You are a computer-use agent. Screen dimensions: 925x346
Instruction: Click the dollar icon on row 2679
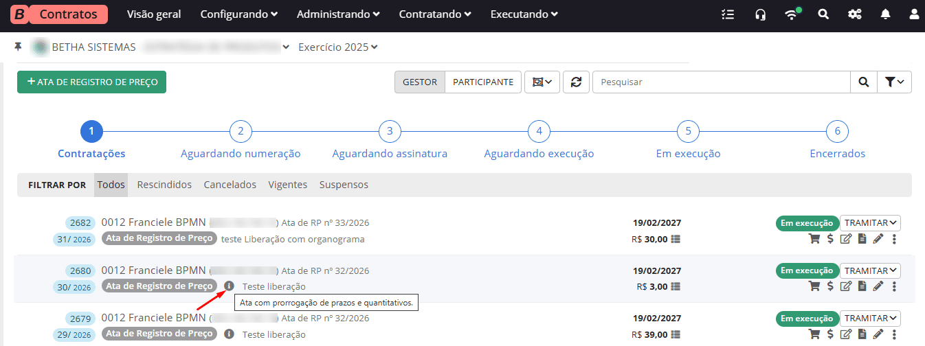(830, 334)
